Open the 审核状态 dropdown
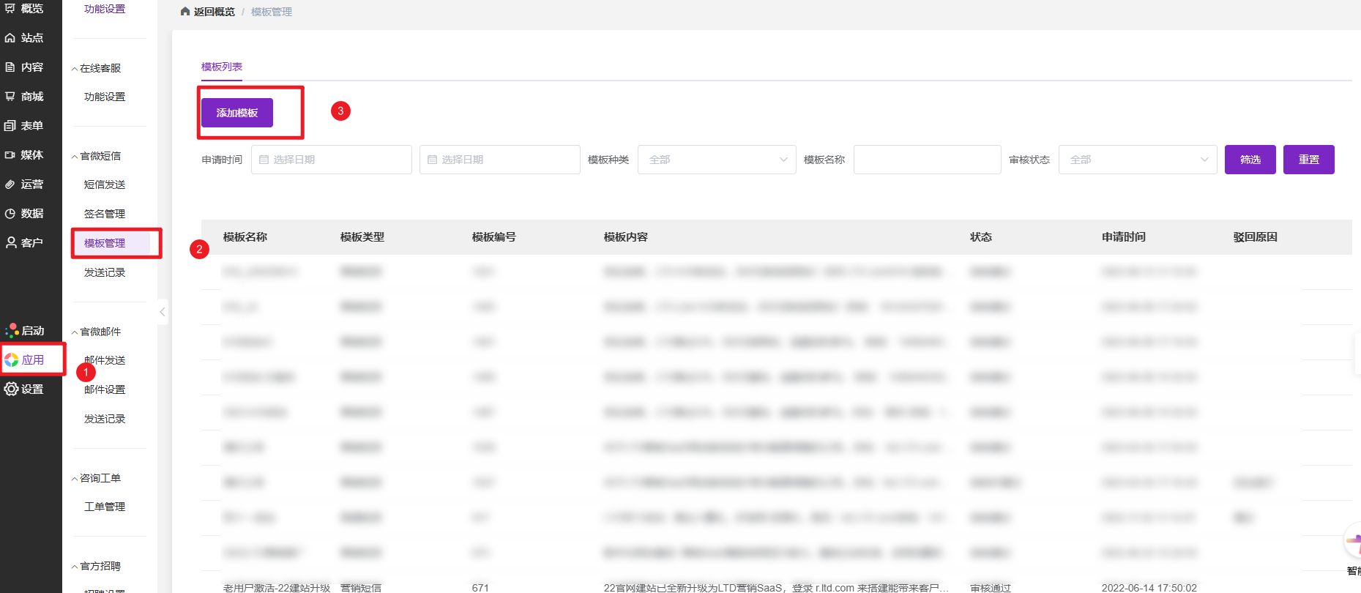The image size is (1361, 593). (1137, 160)
